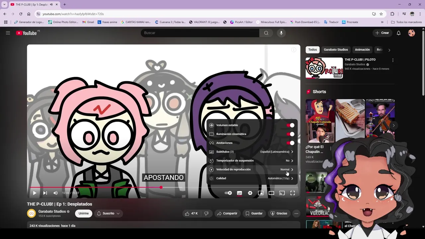Open the YouTube hamburger guide menu
Screen dimensions: 425x239
pyautogui.click(x=8, y=33)
